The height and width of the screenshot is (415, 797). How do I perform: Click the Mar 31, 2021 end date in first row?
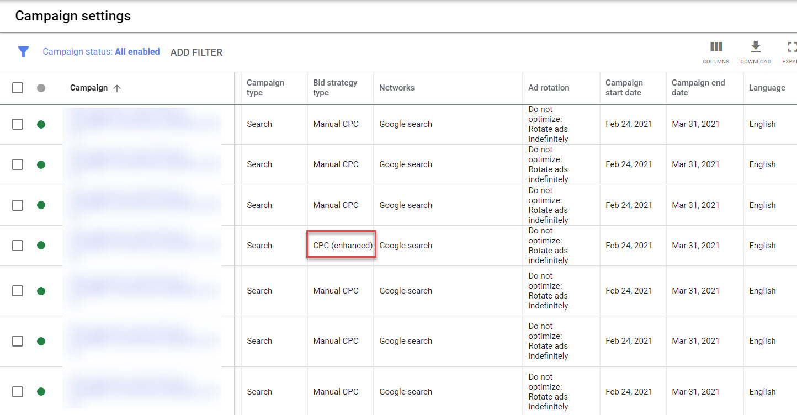click(x=695, y=124)
